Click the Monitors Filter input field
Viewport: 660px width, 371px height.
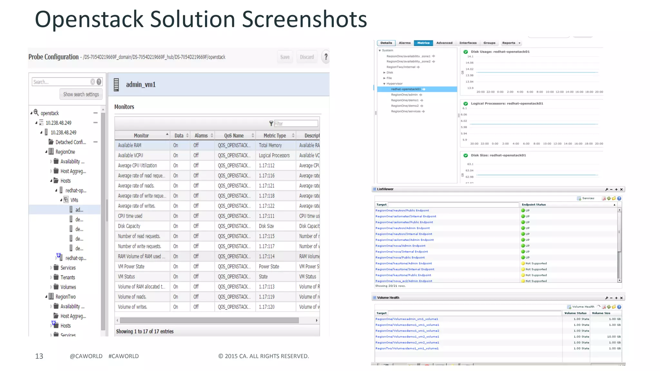coord(296,123)
